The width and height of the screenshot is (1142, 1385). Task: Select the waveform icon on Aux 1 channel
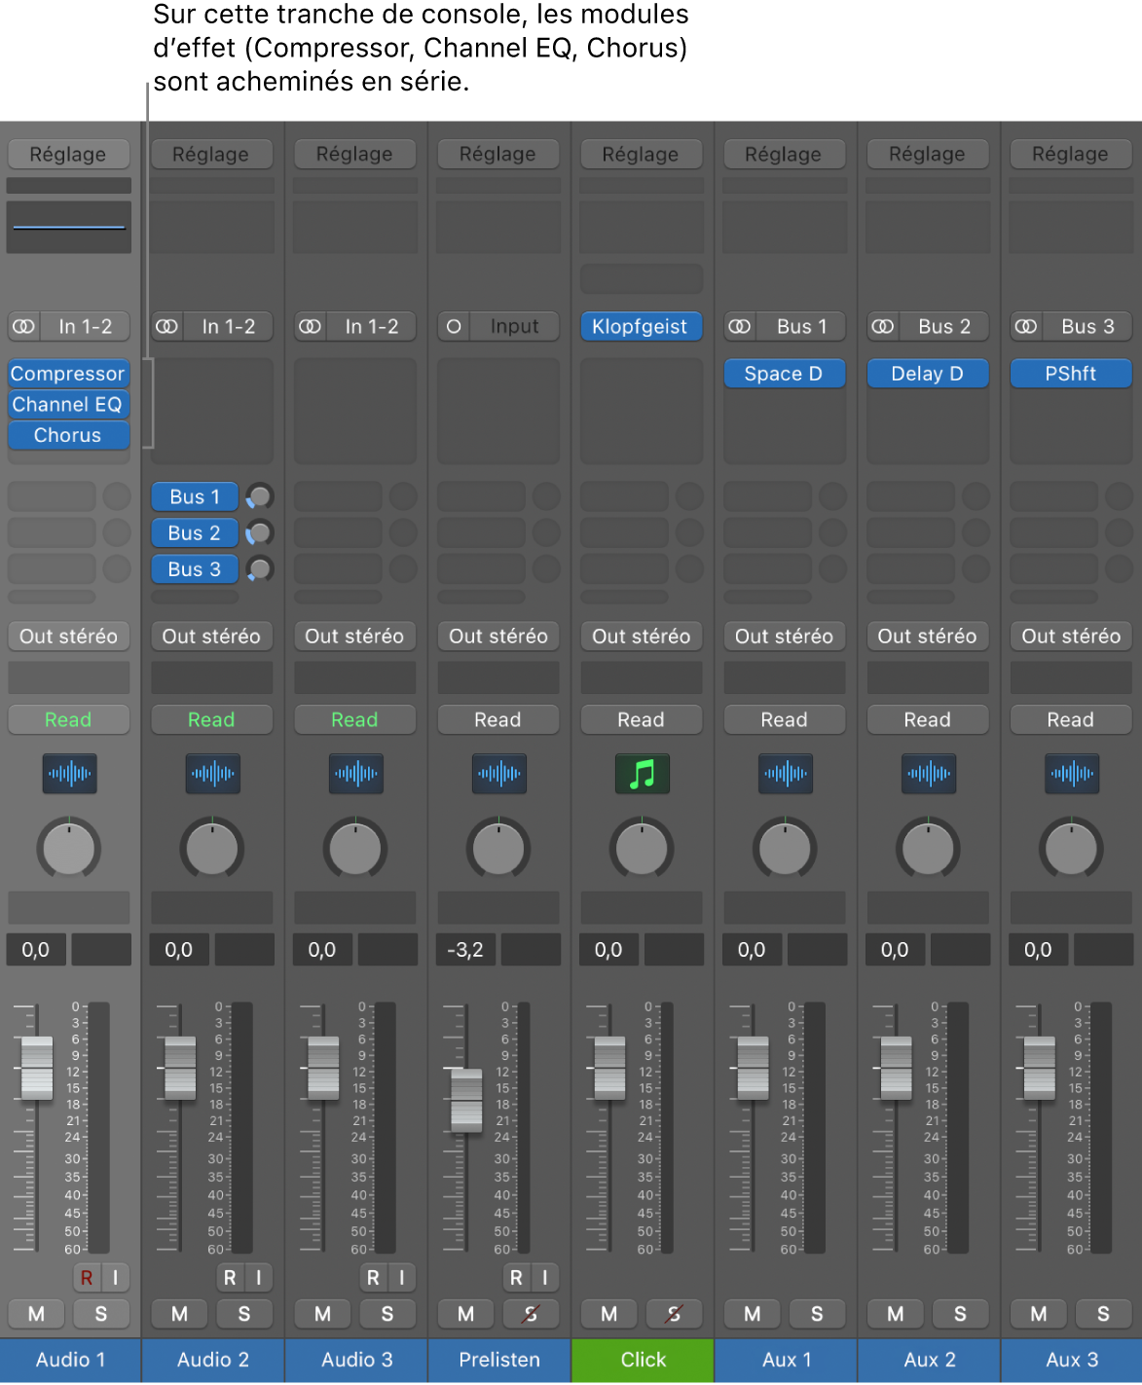(x=785, y=774)
